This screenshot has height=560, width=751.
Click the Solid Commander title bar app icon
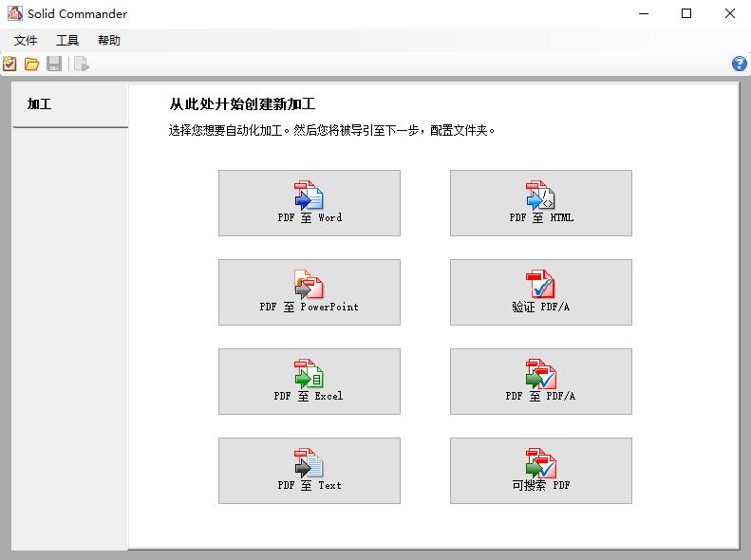click(x=15, y=13)
